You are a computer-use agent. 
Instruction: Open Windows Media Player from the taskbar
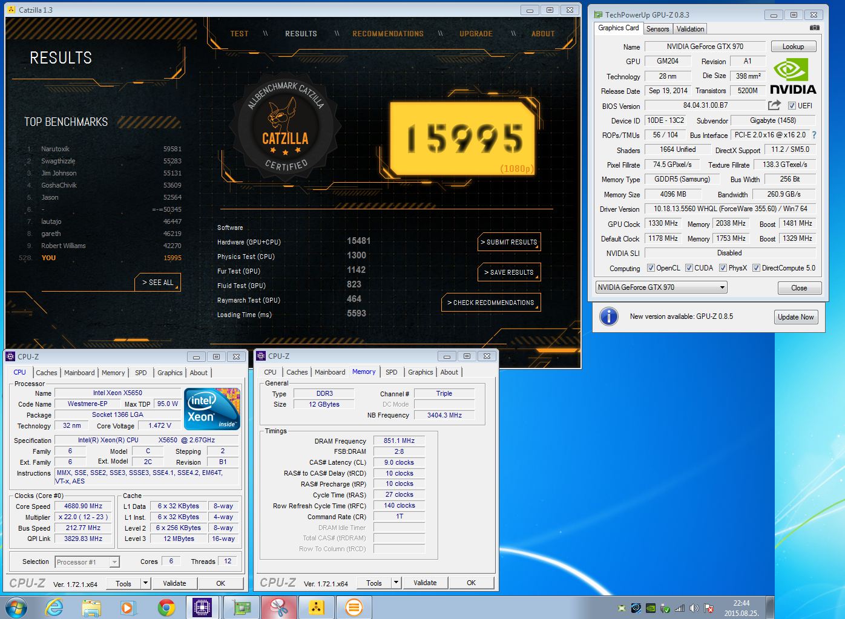point(128,608)
